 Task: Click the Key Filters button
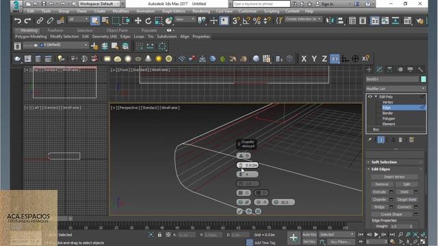point(340,242)
